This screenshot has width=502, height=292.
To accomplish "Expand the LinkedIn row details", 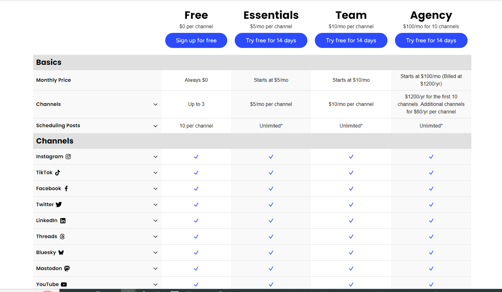I will (x=156, y=221).
